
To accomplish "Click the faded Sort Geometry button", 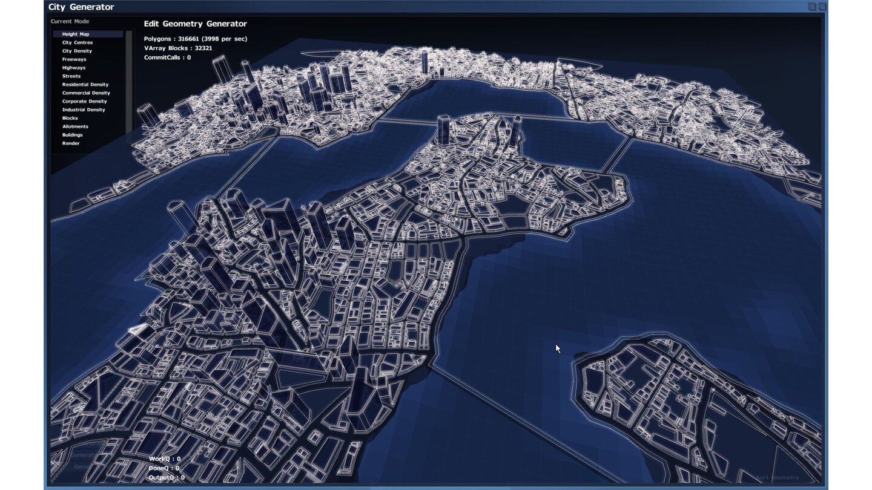I will (777, 477).
